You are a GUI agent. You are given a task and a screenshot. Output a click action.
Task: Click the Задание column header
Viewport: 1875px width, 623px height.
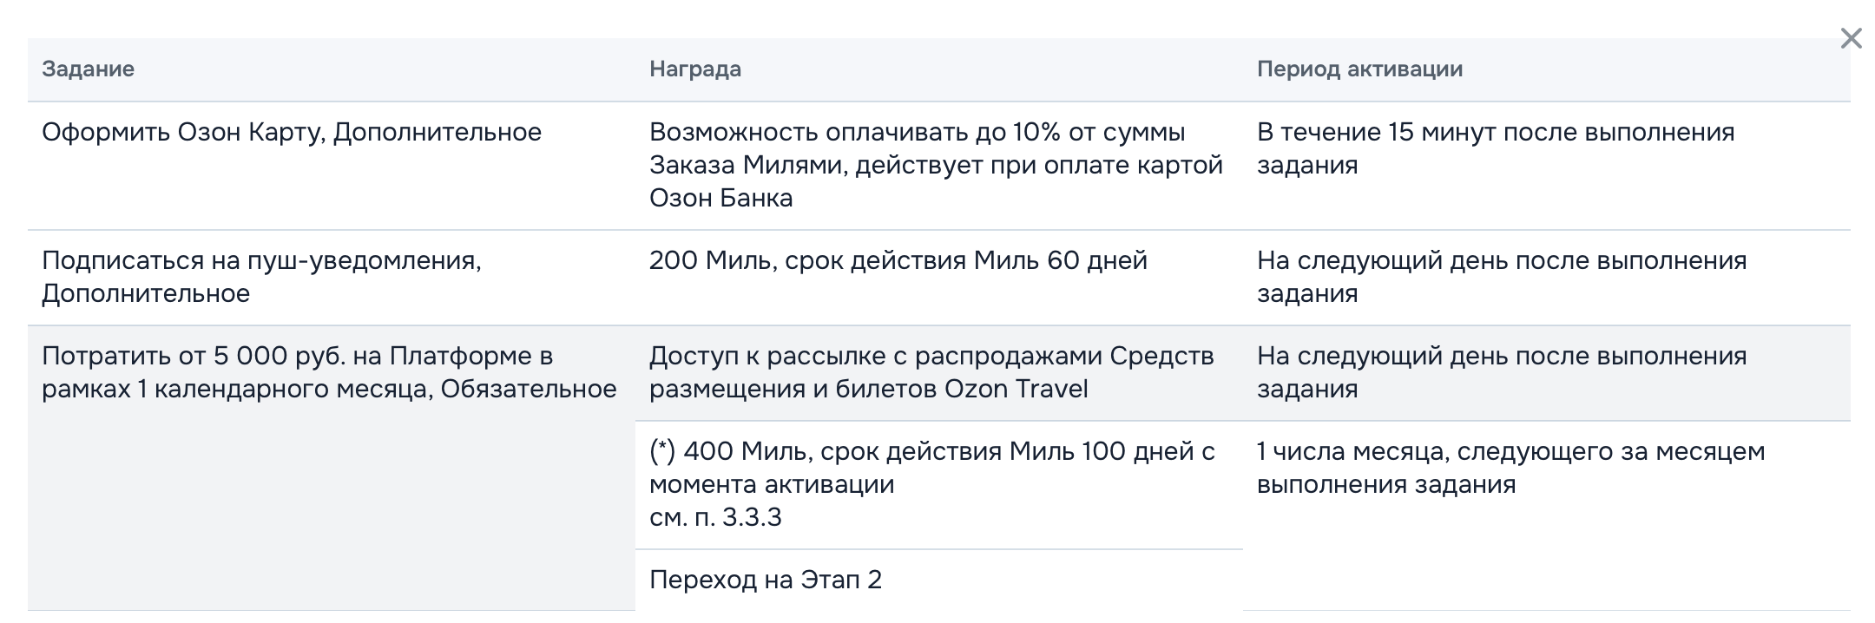coord(87,70)
